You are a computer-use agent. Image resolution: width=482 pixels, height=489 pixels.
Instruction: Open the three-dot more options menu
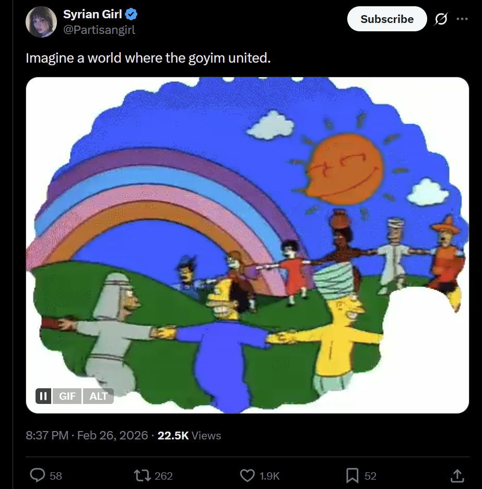(x=462, y=19)
